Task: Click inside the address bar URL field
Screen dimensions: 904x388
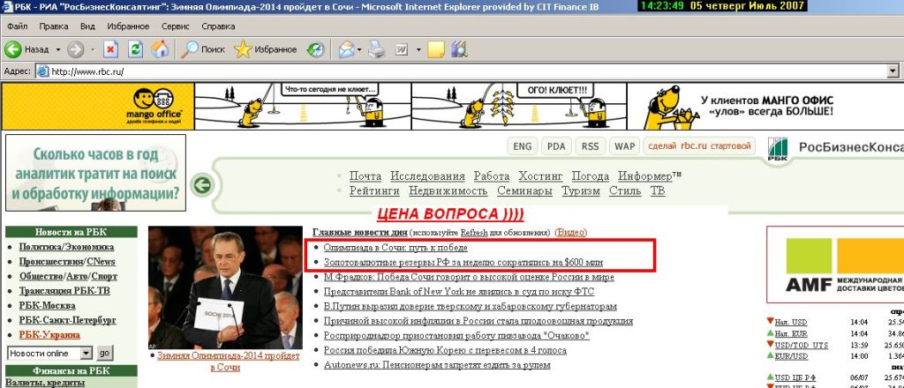Action: pos(441,71)
